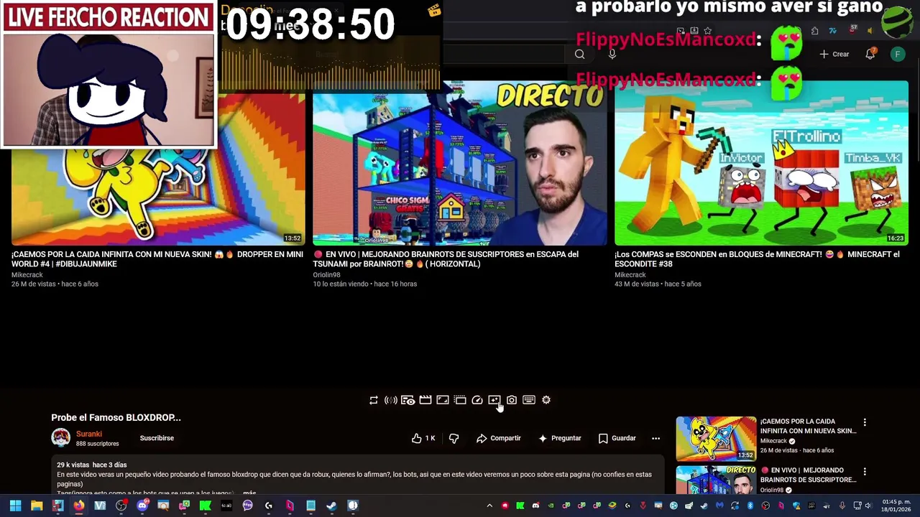Open YouTube notifications bell

[870, 54]
